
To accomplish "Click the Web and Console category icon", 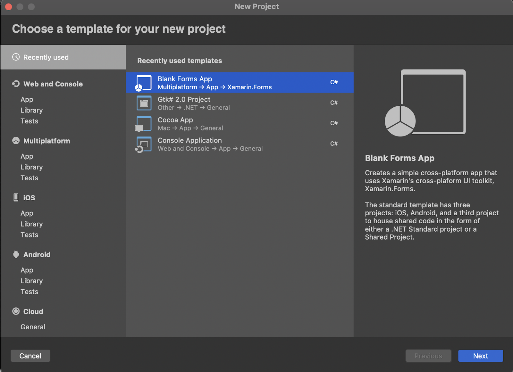I will tap(16, 84).
